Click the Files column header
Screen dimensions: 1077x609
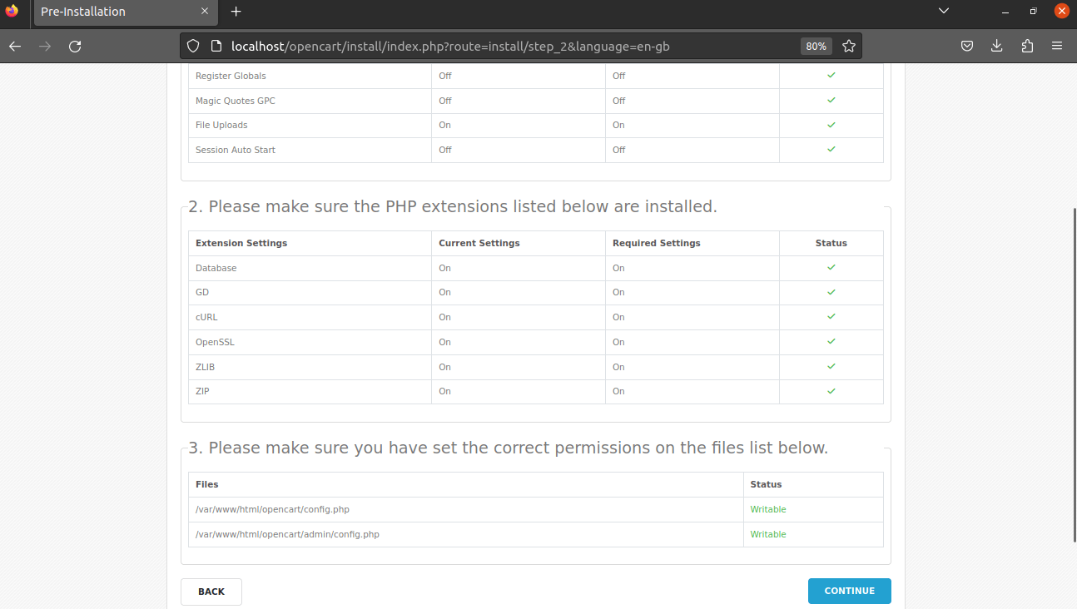point(207,484)
